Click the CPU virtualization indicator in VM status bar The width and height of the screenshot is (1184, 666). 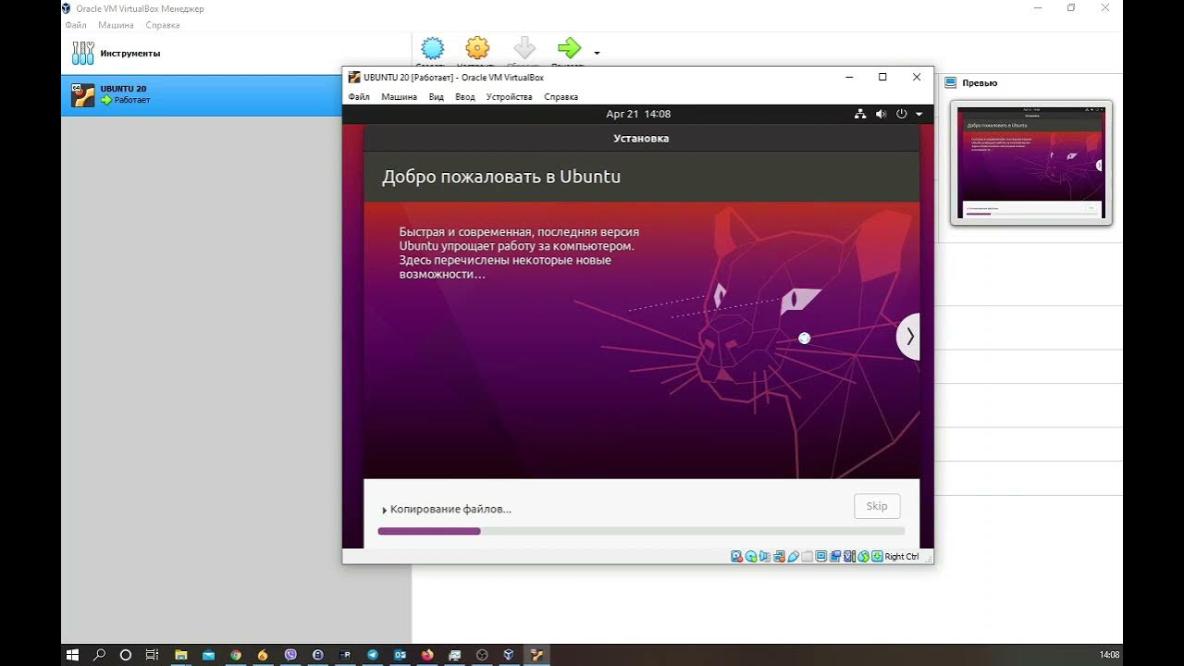(x=849, y=557)
